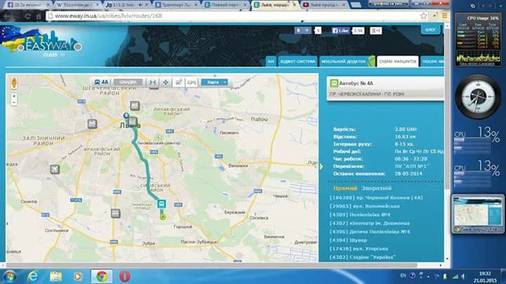This screenshot has height=284, width=506.
Task: Switch to the Wikipedia browser tab
Action: click(77, 5)
